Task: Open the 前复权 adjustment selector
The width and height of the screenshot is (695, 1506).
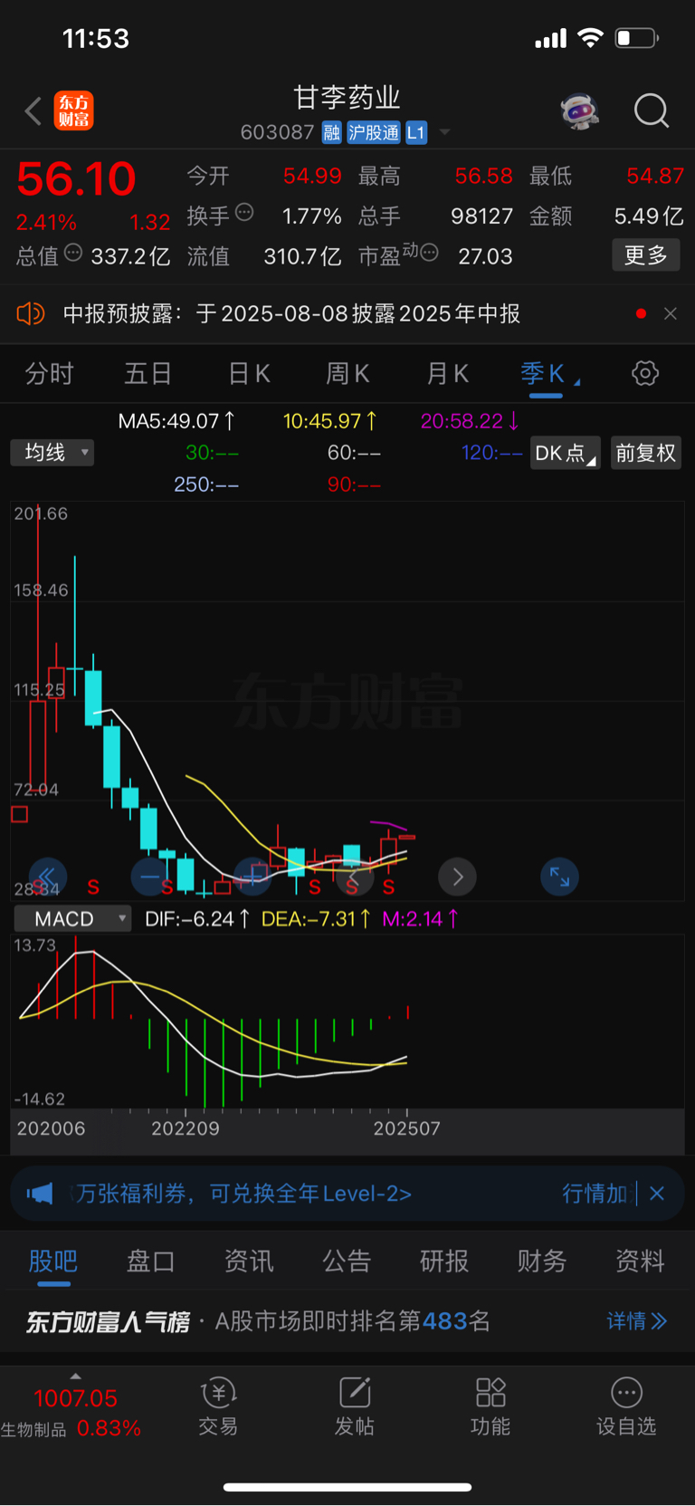Action: (646, 453)
